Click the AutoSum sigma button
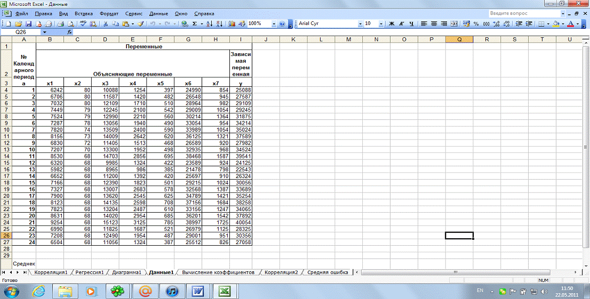The image size is (590, 299). tap(194, 24)
